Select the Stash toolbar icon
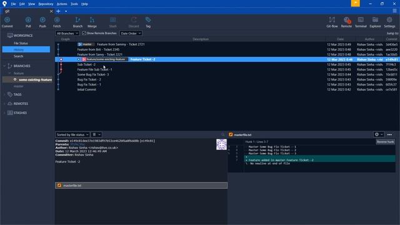The height and width of the screenshot is (225, 400). click(x=112, y=22)
